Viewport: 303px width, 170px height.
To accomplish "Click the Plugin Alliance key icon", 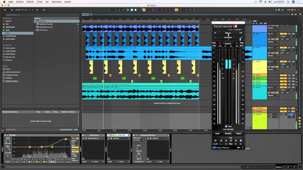I will 239,148.
